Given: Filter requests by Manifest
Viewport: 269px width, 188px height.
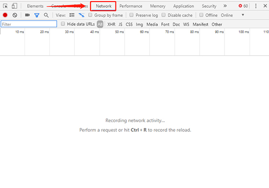Looking at the screenshot, I should tap(201, 24).
